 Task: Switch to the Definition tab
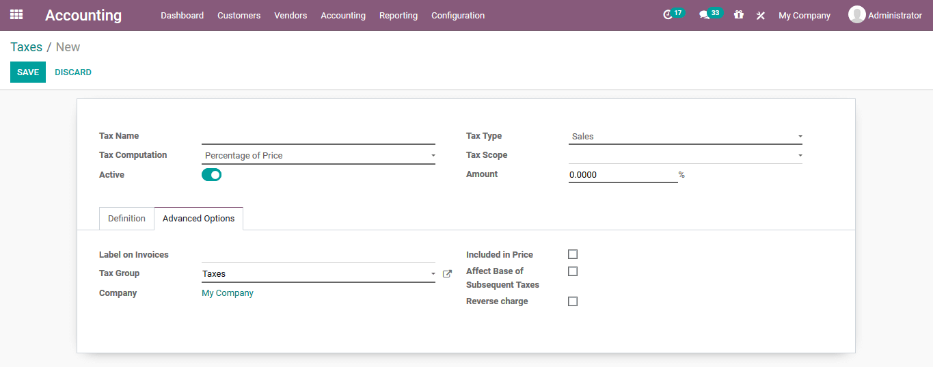(x=126, y=219)
